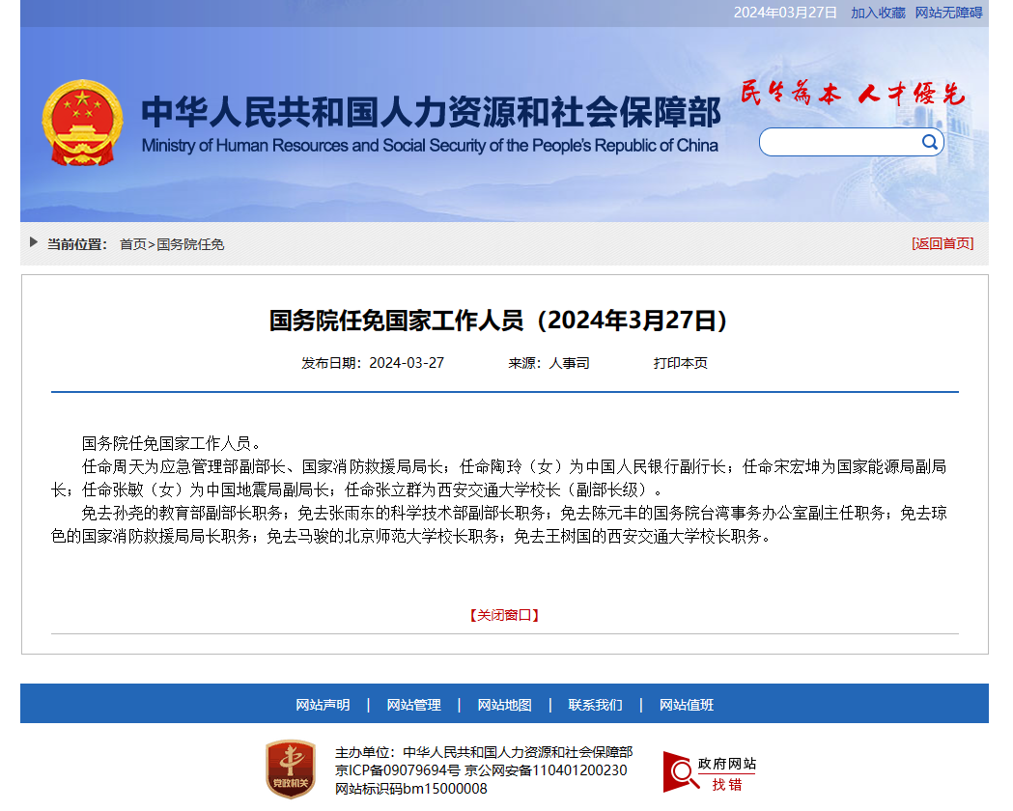Click inside the search input field
The width and height of the screenshot is (1013, 811).
838,143
